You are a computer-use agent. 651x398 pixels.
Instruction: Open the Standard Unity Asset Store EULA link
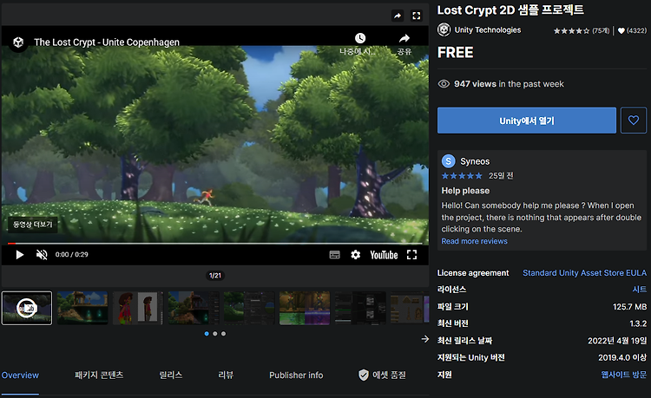[x=584, y=273]
